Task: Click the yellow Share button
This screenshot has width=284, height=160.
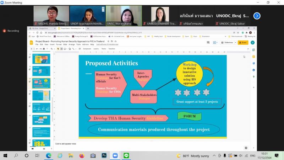Action: 243,42
